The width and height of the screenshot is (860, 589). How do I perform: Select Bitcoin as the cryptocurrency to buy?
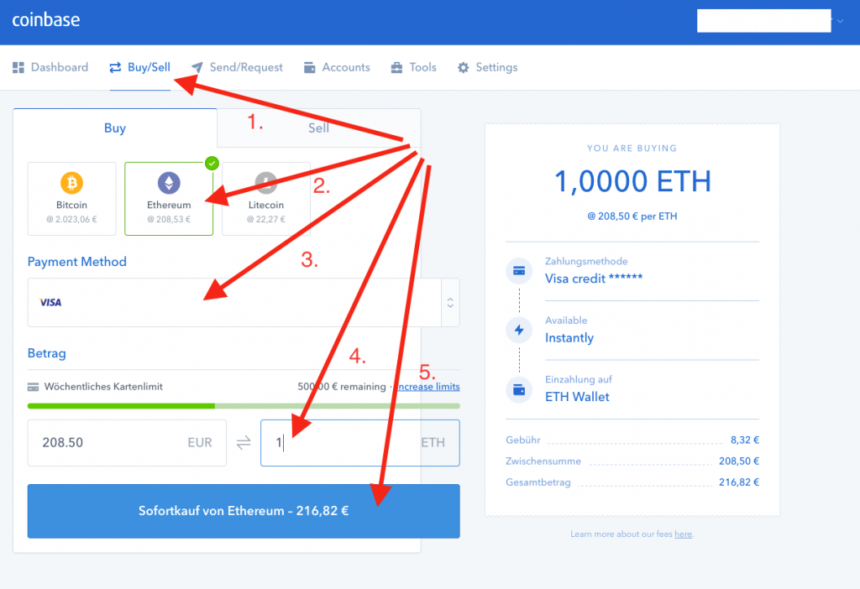(71, 198)
